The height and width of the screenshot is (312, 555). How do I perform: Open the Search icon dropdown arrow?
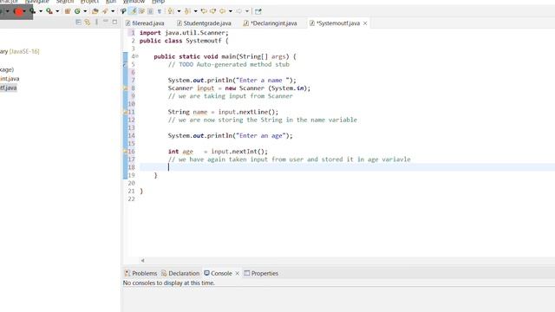coord(113,11)
